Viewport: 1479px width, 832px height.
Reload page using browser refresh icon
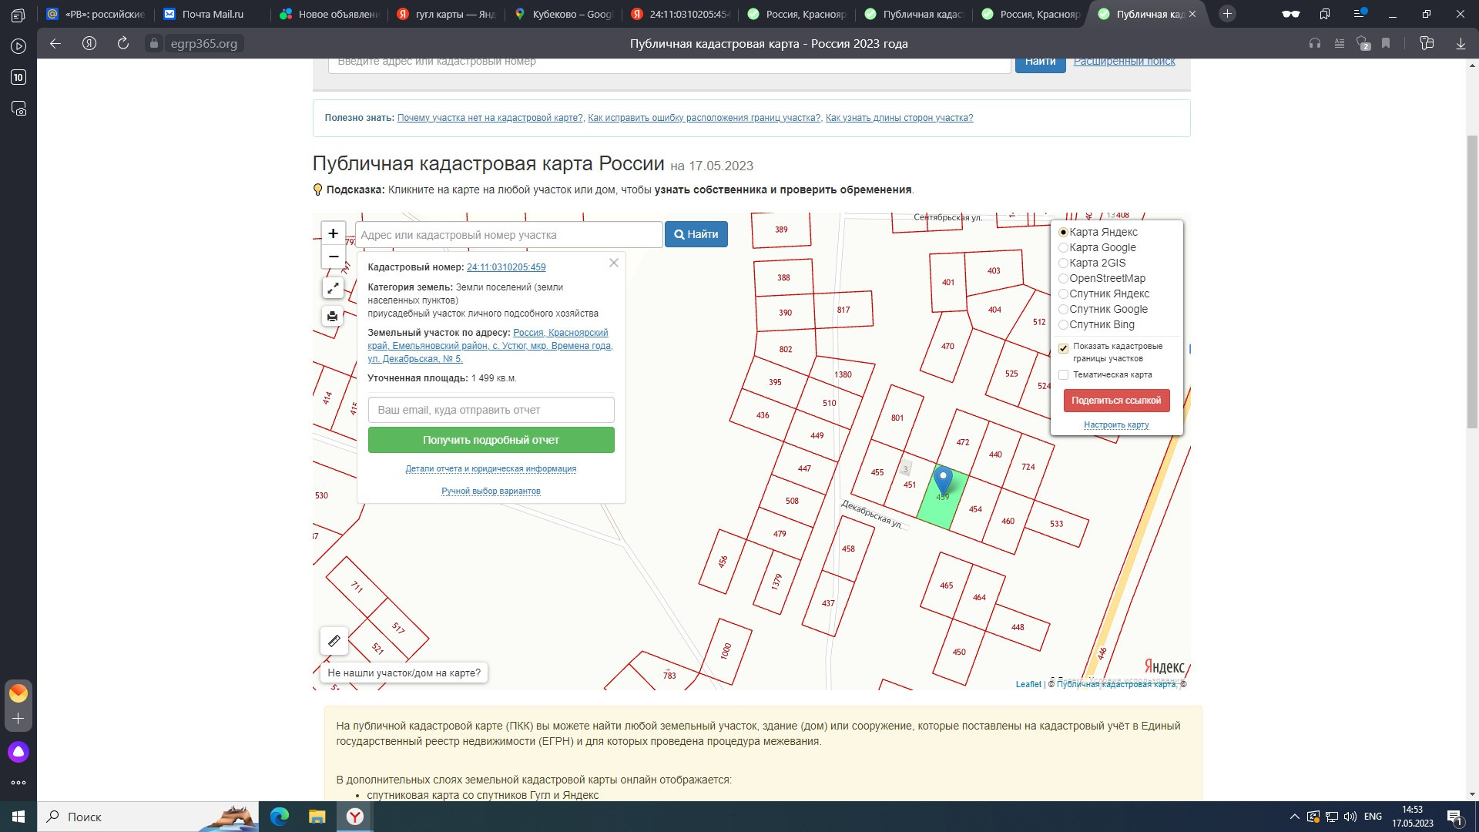[123, 44]
